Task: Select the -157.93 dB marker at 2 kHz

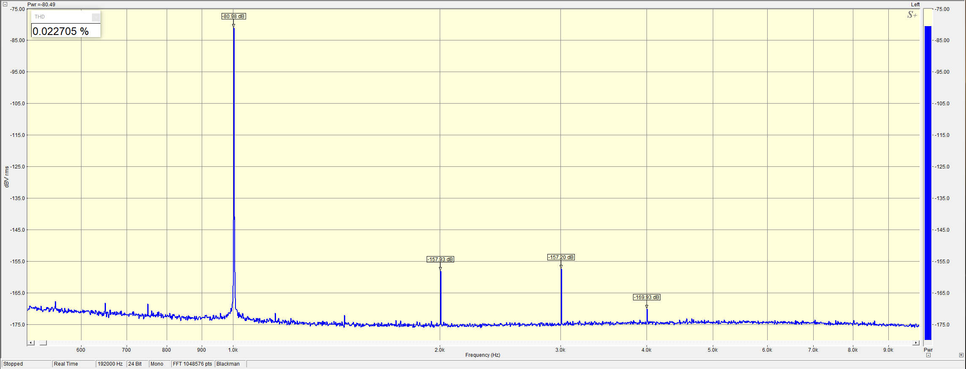Action: [x=440, y=259]
